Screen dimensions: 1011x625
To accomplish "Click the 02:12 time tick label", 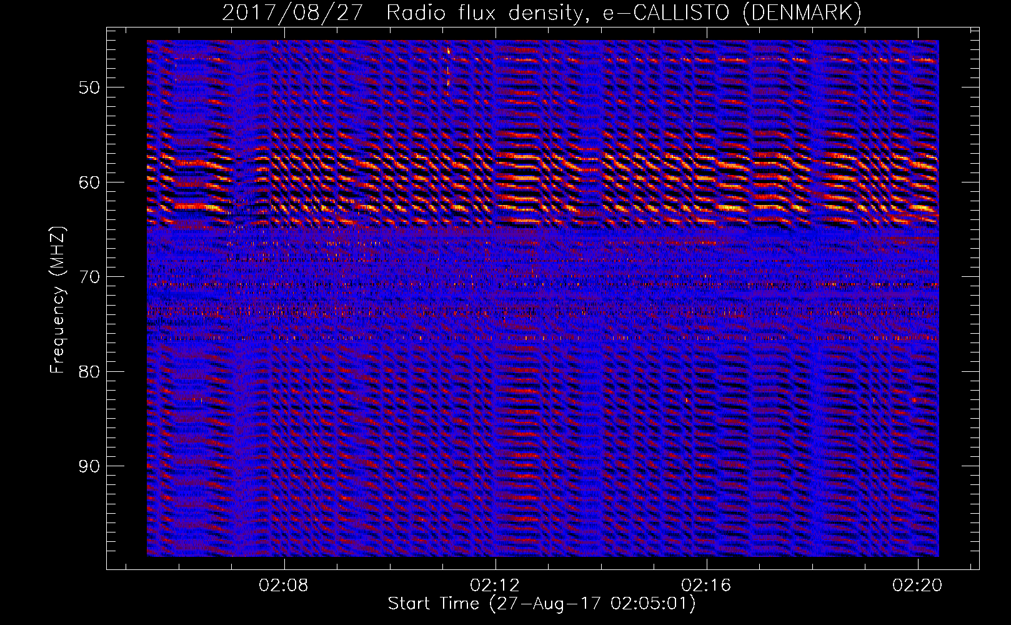I will pyautogui.click(x=496, y=585).
